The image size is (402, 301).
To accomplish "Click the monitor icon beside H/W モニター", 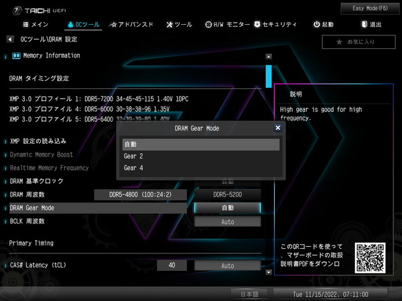I will click(208, 25).
